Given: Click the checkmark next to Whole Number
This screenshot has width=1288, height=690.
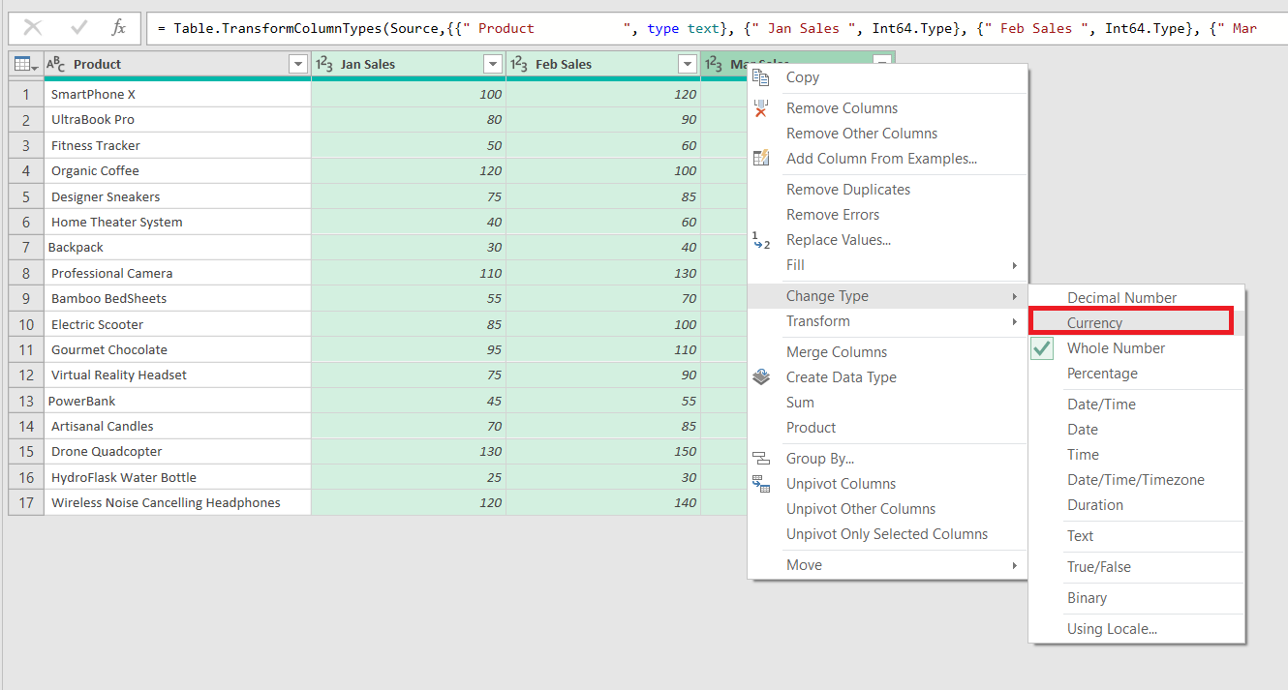Looking at the screenshot, I should pos(1042,346).
